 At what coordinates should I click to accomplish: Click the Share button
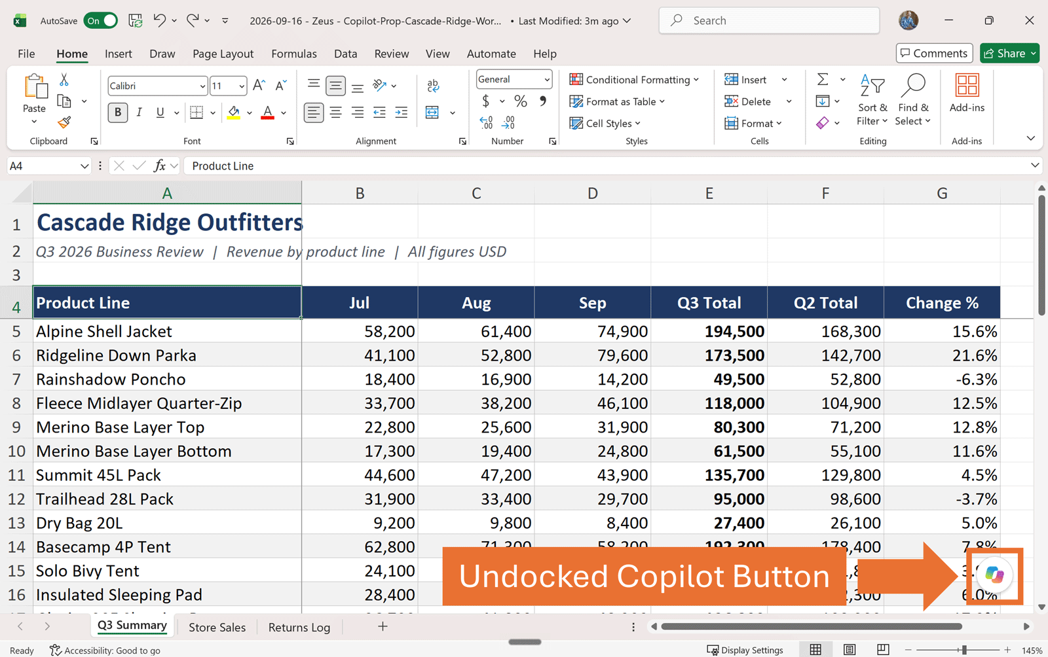1009,53
